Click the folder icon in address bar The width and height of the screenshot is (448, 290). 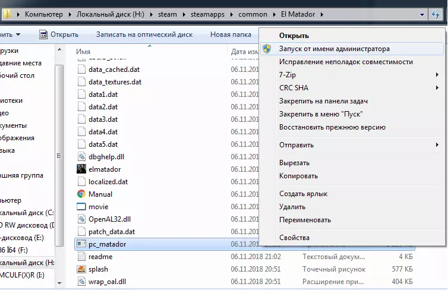pos(7,14)
